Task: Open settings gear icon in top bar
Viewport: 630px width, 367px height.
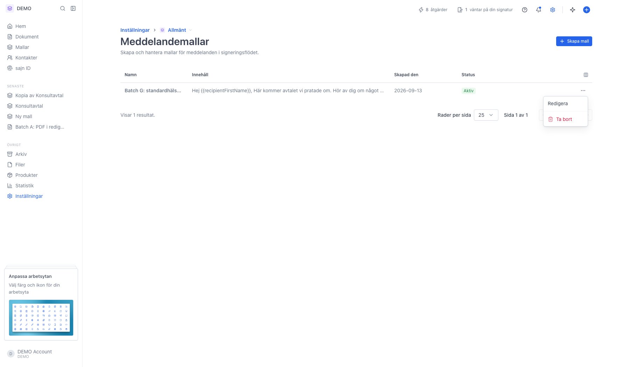Action: pyautogui.click(x=553, y=10)
